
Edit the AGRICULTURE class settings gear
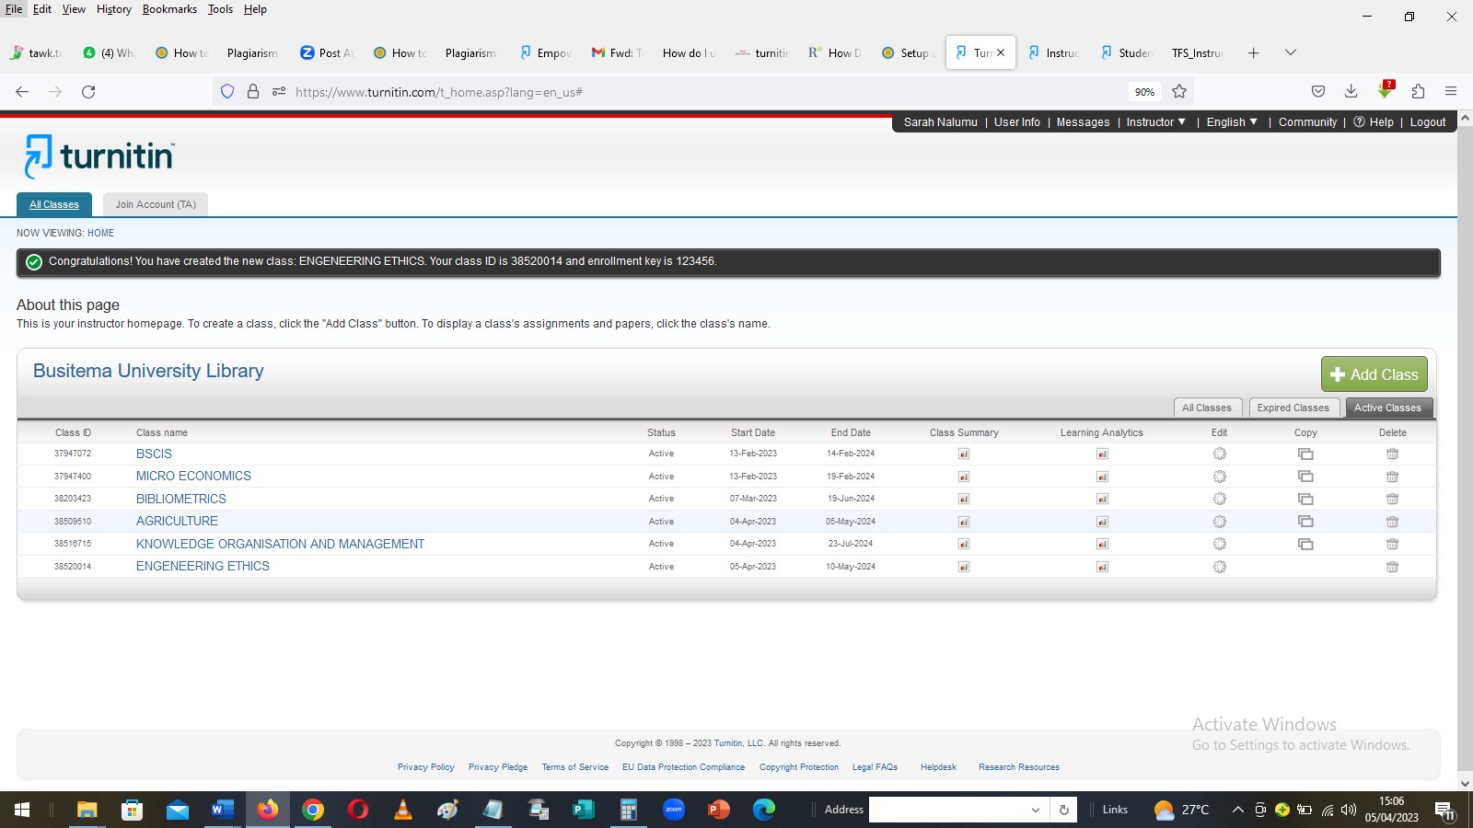(x=1220, y=522)
